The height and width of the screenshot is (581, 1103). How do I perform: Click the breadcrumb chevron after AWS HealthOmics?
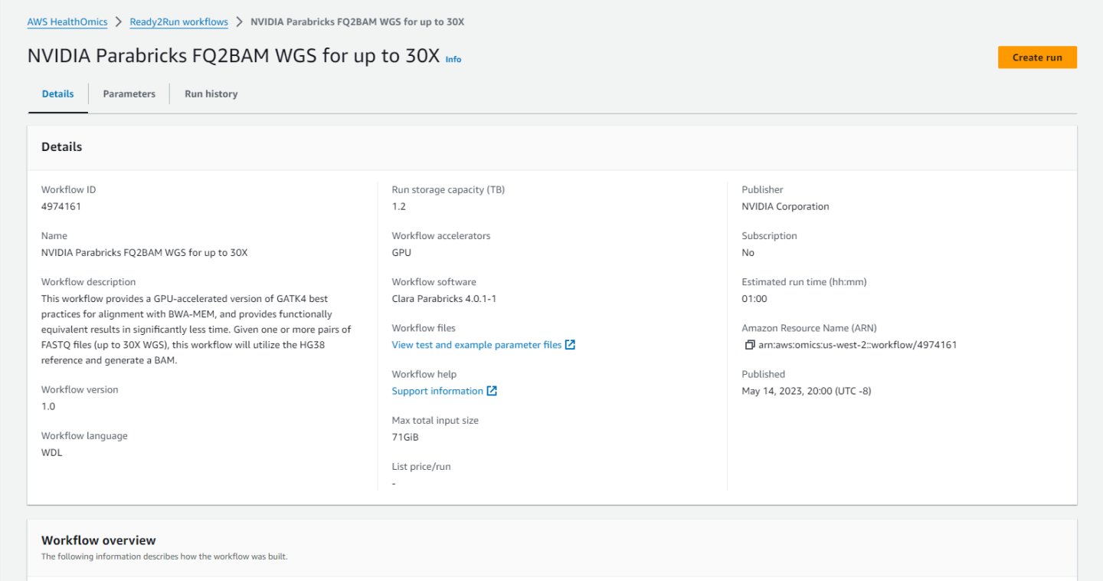119,22
